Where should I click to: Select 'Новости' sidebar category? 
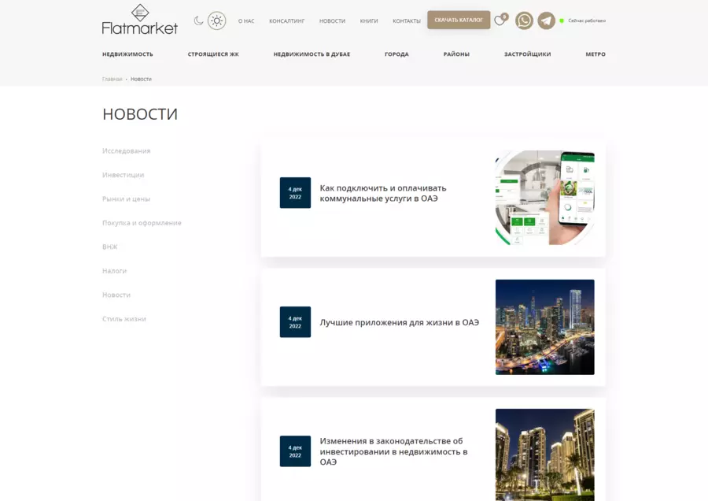tap(116, 295)
